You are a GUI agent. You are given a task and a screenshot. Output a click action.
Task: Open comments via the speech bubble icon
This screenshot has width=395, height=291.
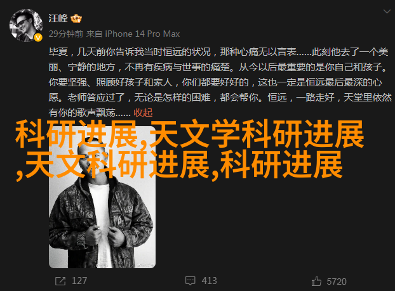190,281
